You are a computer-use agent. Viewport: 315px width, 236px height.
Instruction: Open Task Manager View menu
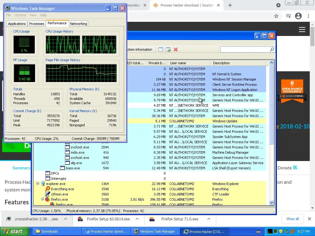(33, 15)
